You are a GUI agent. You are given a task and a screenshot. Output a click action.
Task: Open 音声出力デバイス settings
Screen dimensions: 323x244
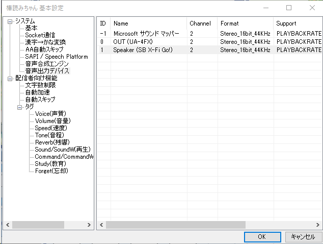pos(47,71)
